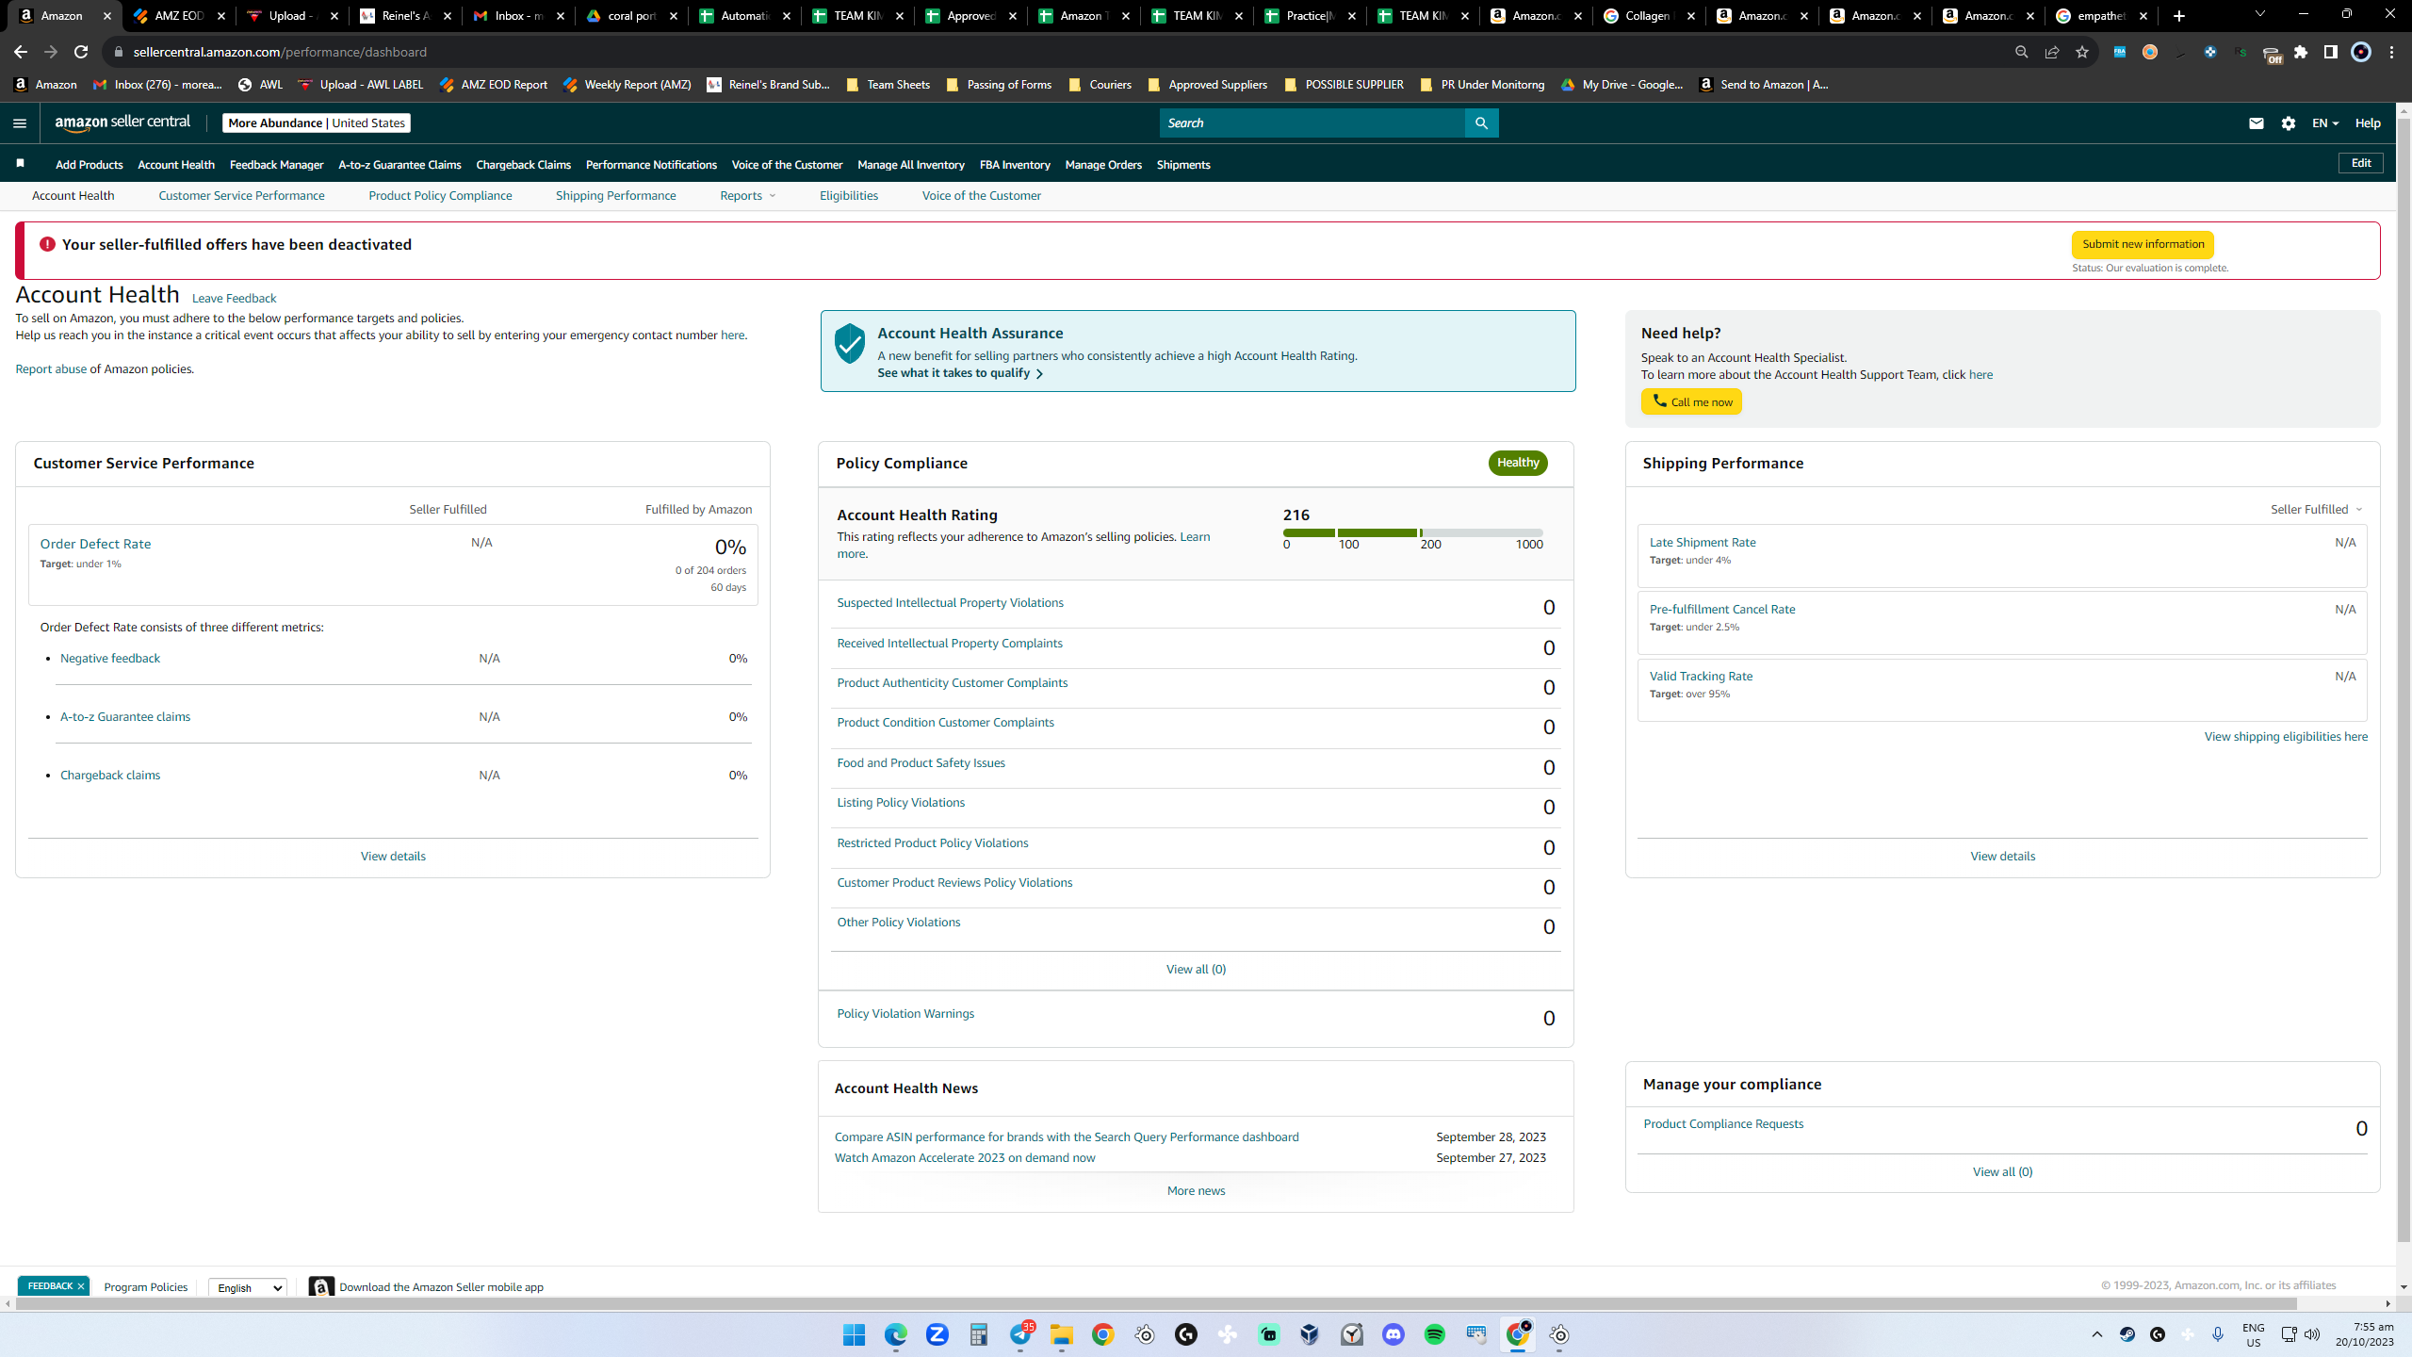This screenshot has height=1357, width=2412.
Task: Click the horizontal page scrollbar
Action: click(x=1156, y=1303)
